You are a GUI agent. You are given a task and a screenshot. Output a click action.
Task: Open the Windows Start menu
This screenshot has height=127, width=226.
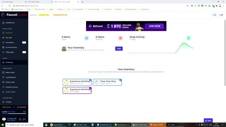(2, 125)
